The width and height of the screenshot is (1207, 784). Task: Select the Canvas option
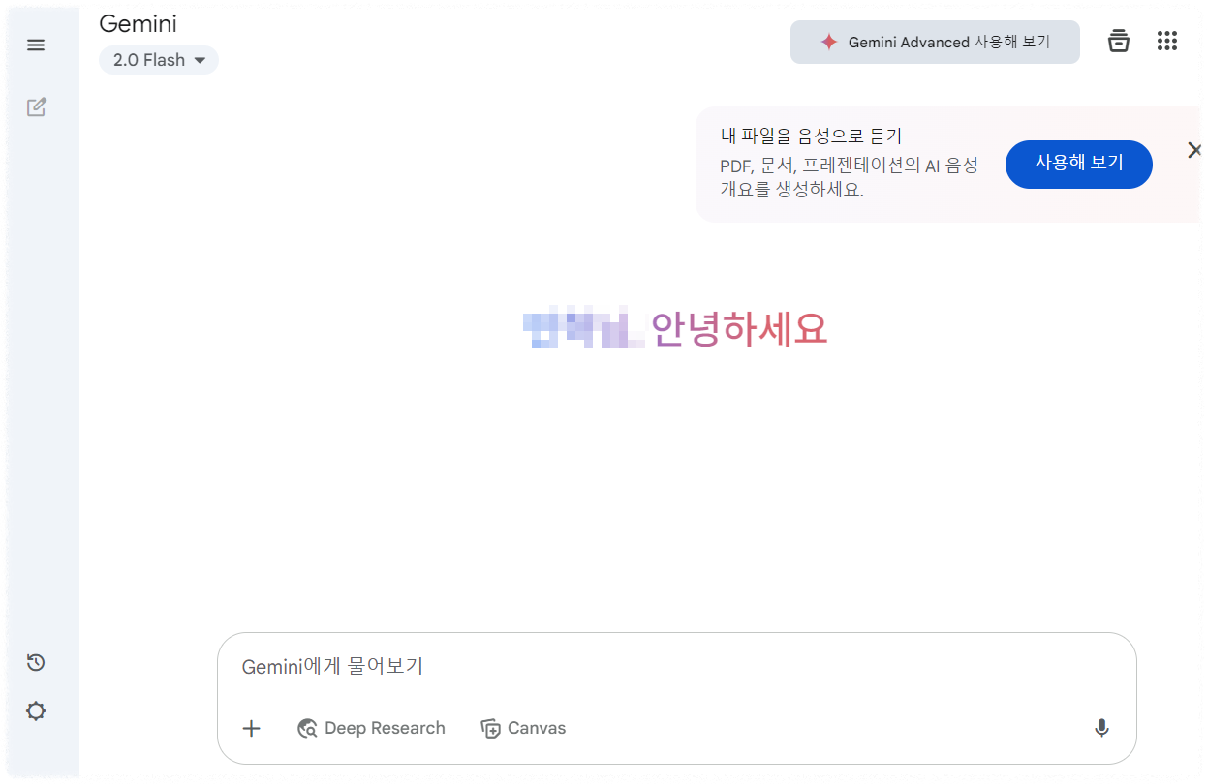pos(523,728)
